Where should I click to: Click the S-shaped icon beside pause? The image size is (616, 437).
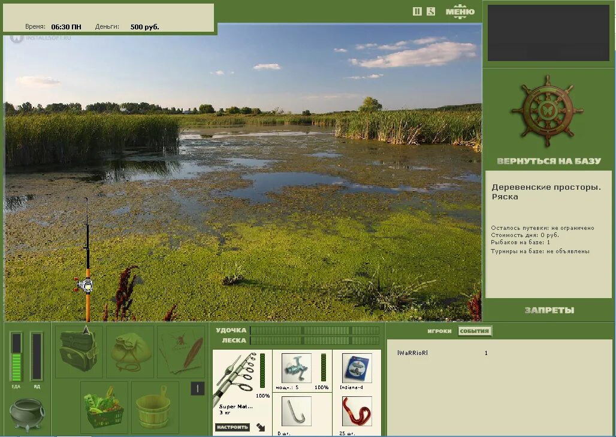pos(431,11)
